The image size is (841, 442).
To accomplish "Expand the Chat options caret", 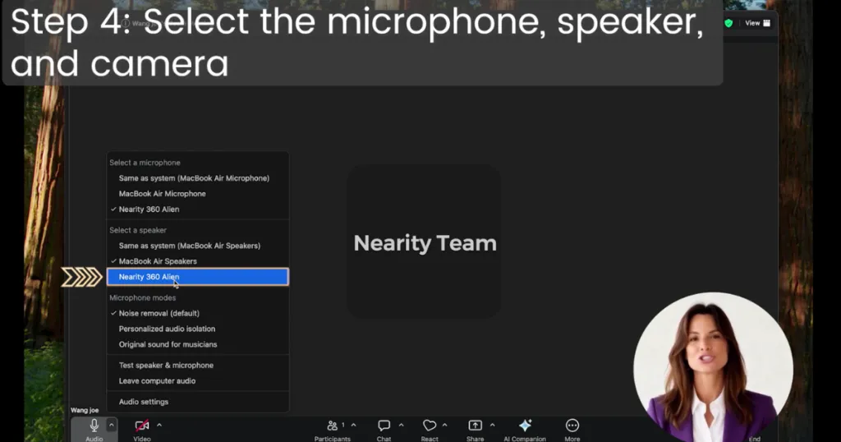I will tap(401, 425).
